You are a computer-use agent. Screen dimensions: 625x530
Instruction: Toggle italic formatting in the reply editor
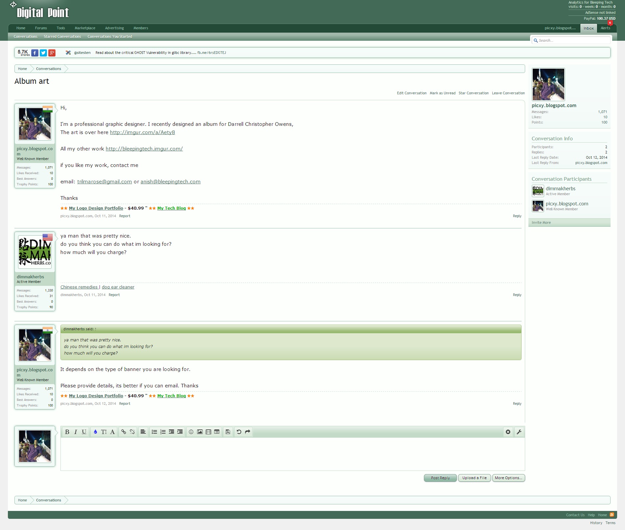pos(76,432)
